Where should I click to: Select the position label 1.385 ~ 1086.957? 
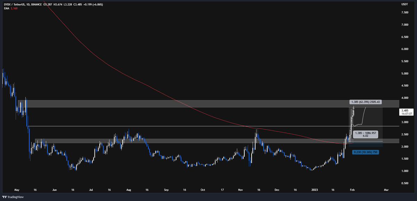point(365,135)
